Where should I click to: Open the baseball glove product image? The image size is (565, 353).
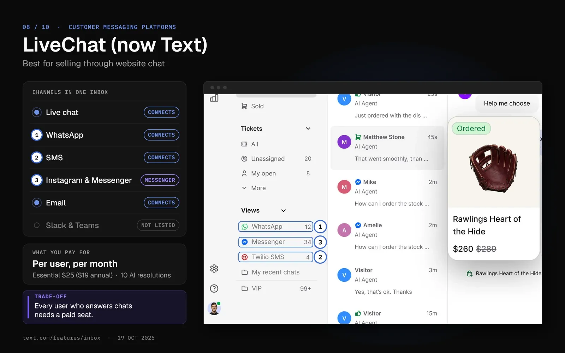493,168
